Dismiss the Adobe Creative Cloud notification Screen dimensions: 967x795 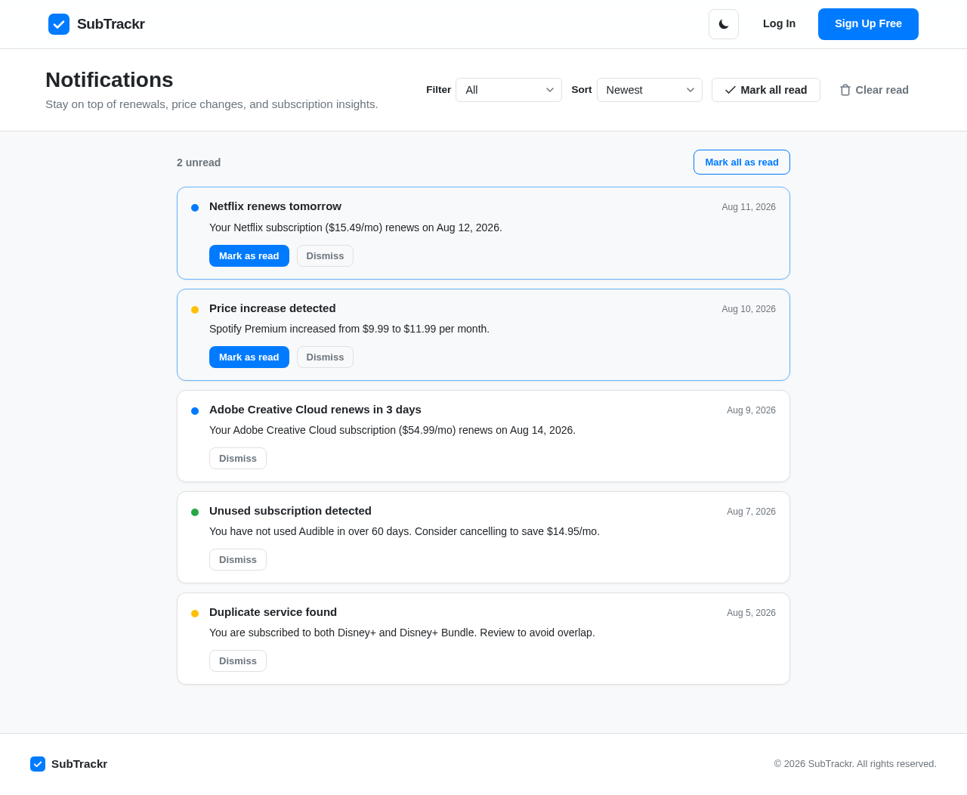pos(238,459)
